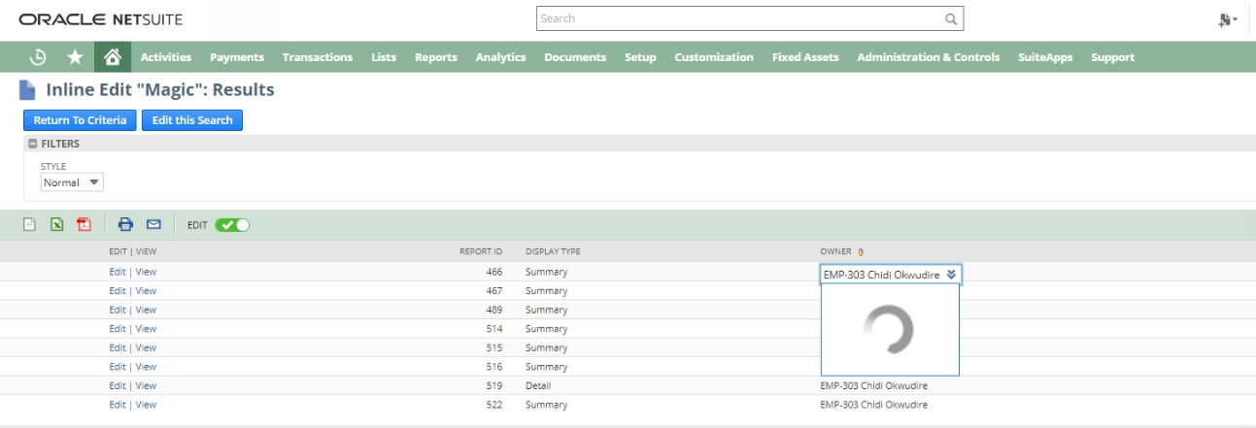
Task: Click the Email envelope icon
Action: (153, 224)
